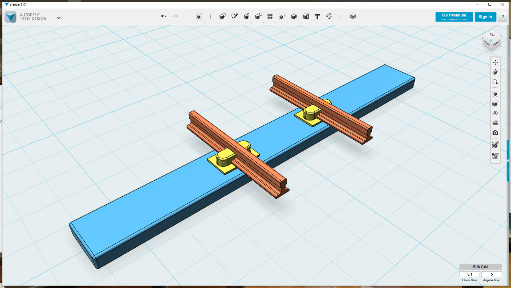
Task: Take a screenshot with the camera icon
Action: coord(495,132)
